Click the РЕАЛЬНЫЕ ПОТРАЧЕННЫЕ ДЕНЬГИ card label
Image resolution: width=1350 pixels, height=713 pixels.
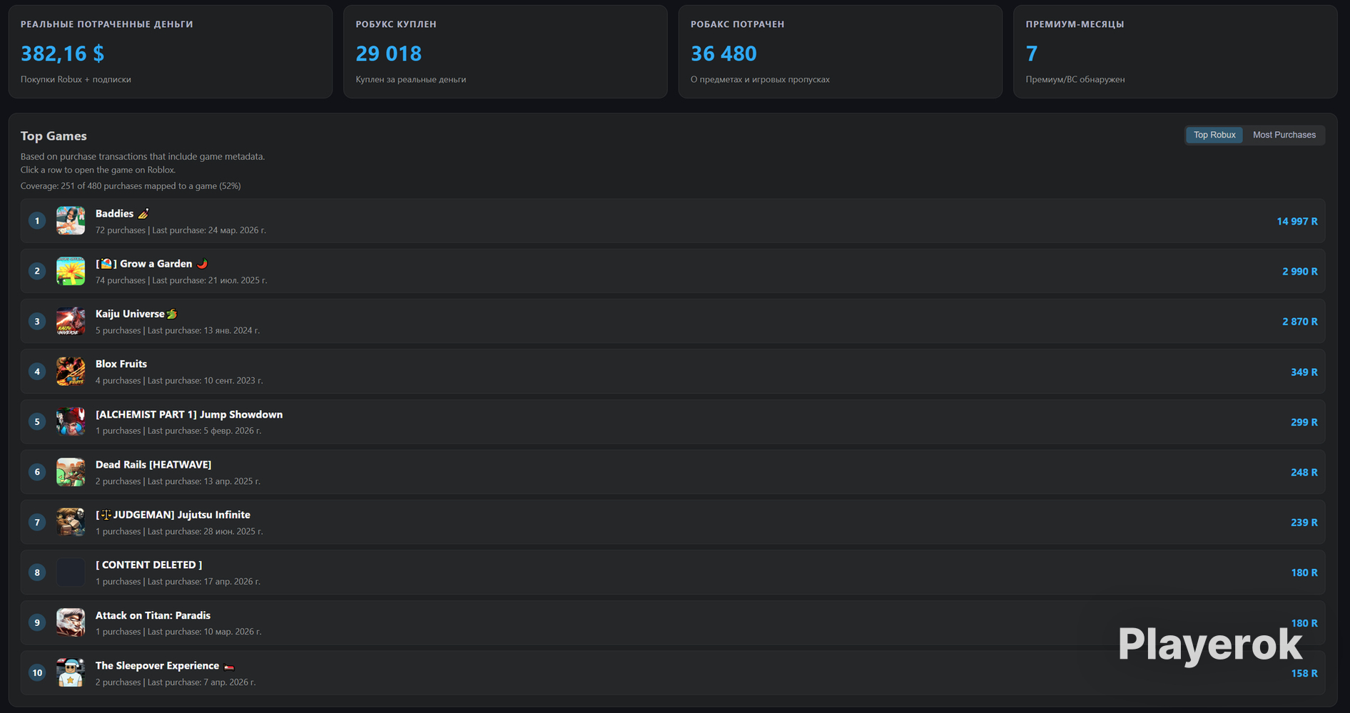click(107, 24)
